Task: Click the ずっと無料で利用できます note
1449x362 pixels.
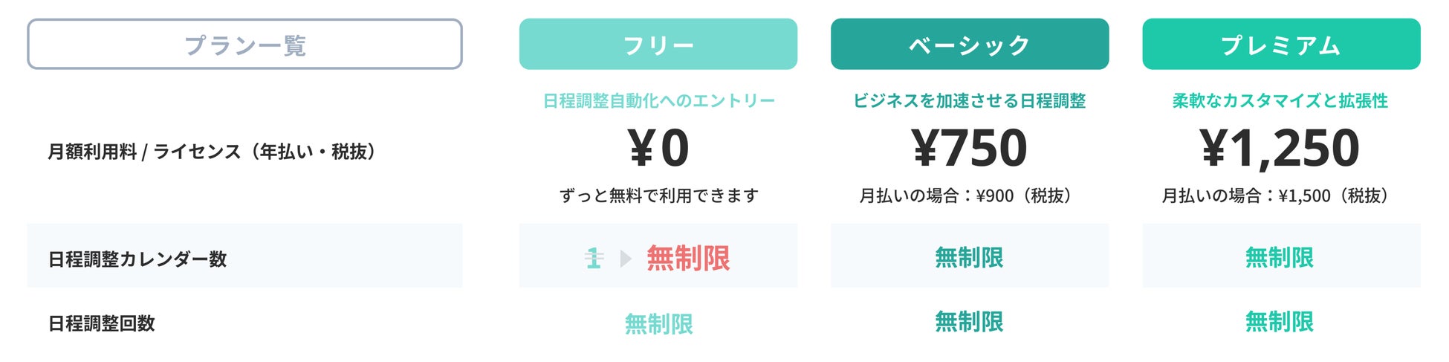Action: (x=658, y=195)
